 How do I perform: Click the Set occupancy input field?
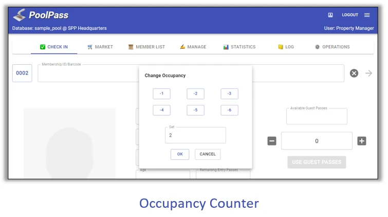(195, 135)
